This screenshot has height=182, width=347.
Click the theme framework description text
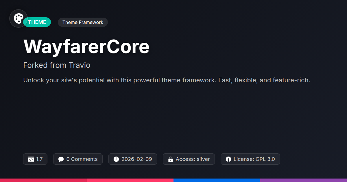[x=167, y=80]
